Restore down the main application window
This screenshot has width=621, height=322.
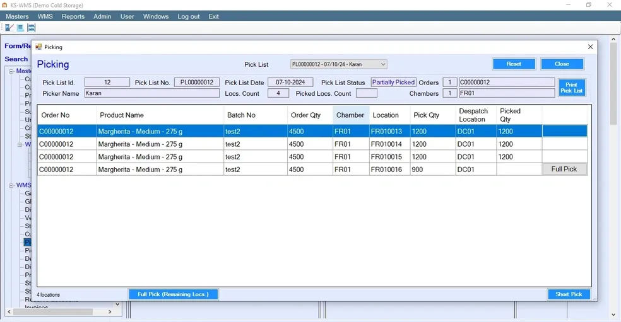coord(588,5)
